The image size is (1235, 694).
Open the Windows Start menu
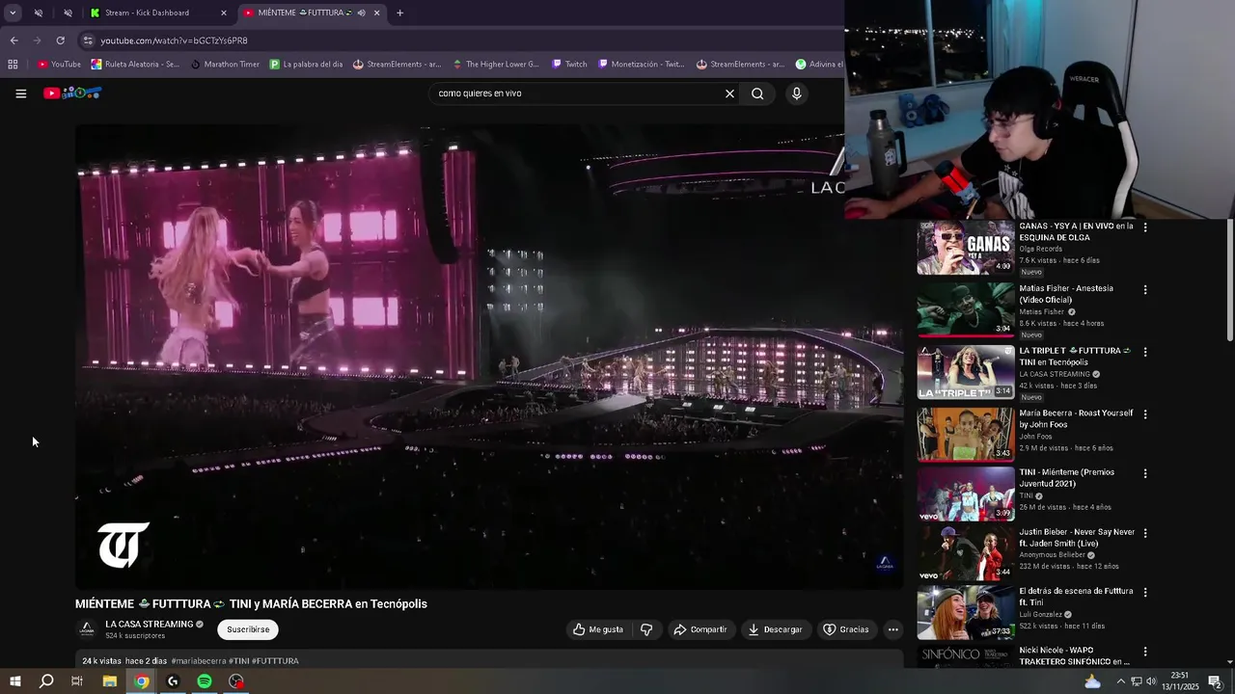click(14, 681)
